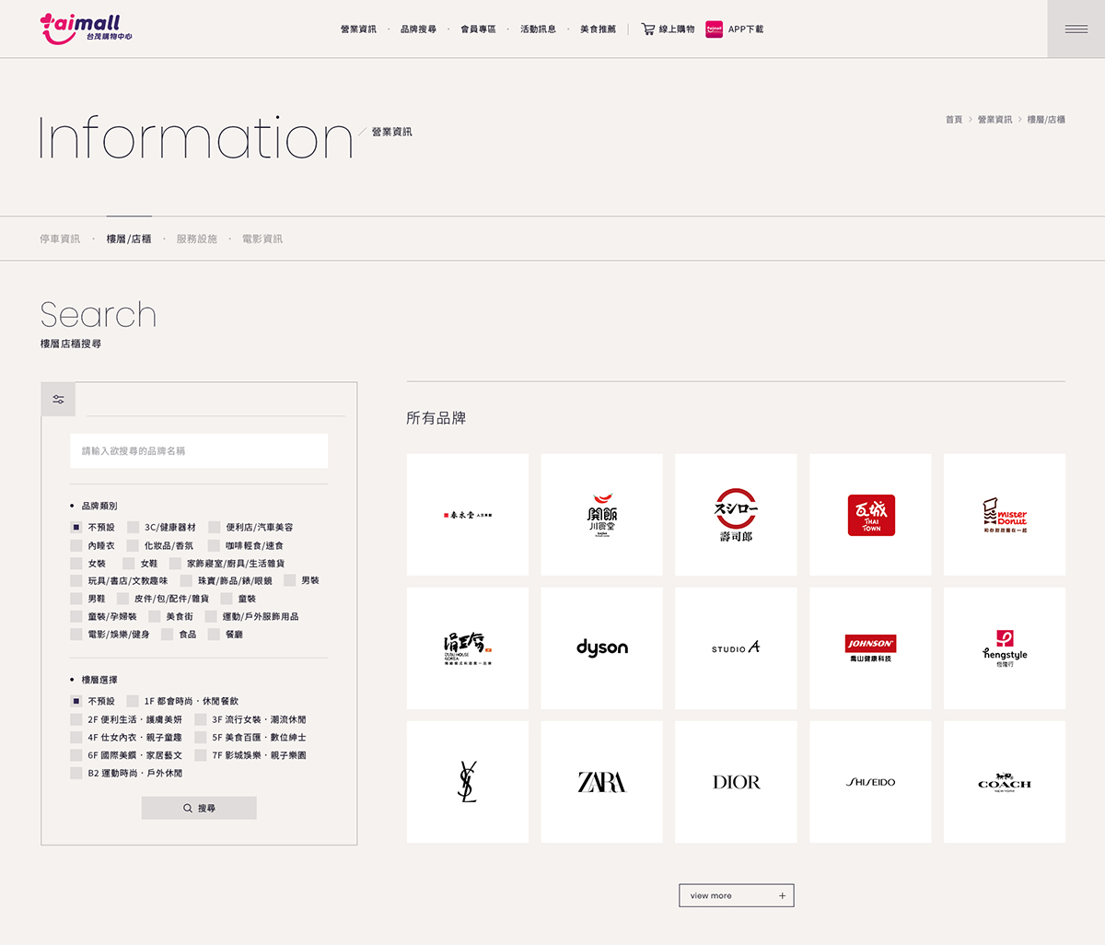The image size is (1105, 945).
Task: Select the 1F 都會時尚．休閒餐飲 floor checkbox
Action: (133, 702)
